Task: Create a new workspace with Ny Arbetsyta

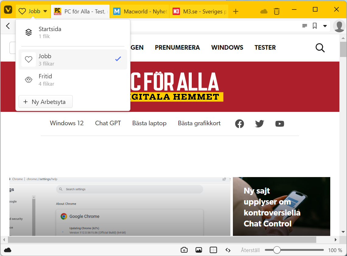Action: 46,102
